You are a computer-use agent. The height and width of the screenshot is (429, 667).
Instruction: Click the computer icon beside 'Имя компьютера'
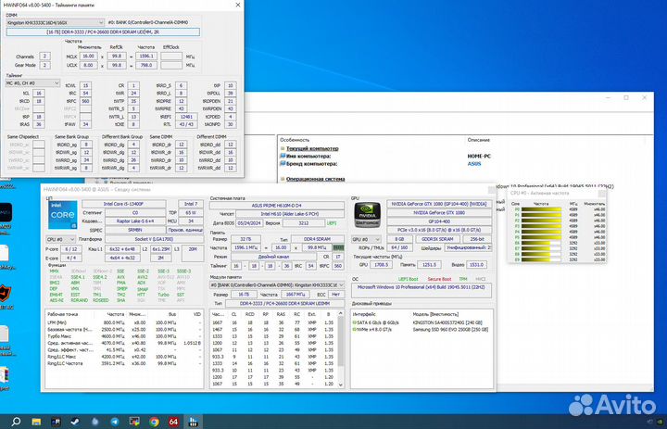[283, 157]
